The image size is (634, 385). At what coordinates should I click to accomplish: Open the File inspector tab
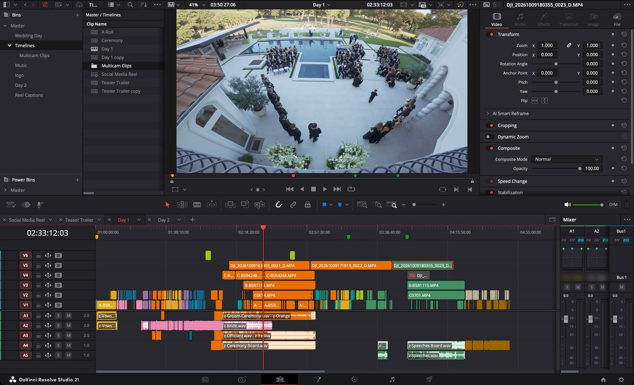click(617, 20)
